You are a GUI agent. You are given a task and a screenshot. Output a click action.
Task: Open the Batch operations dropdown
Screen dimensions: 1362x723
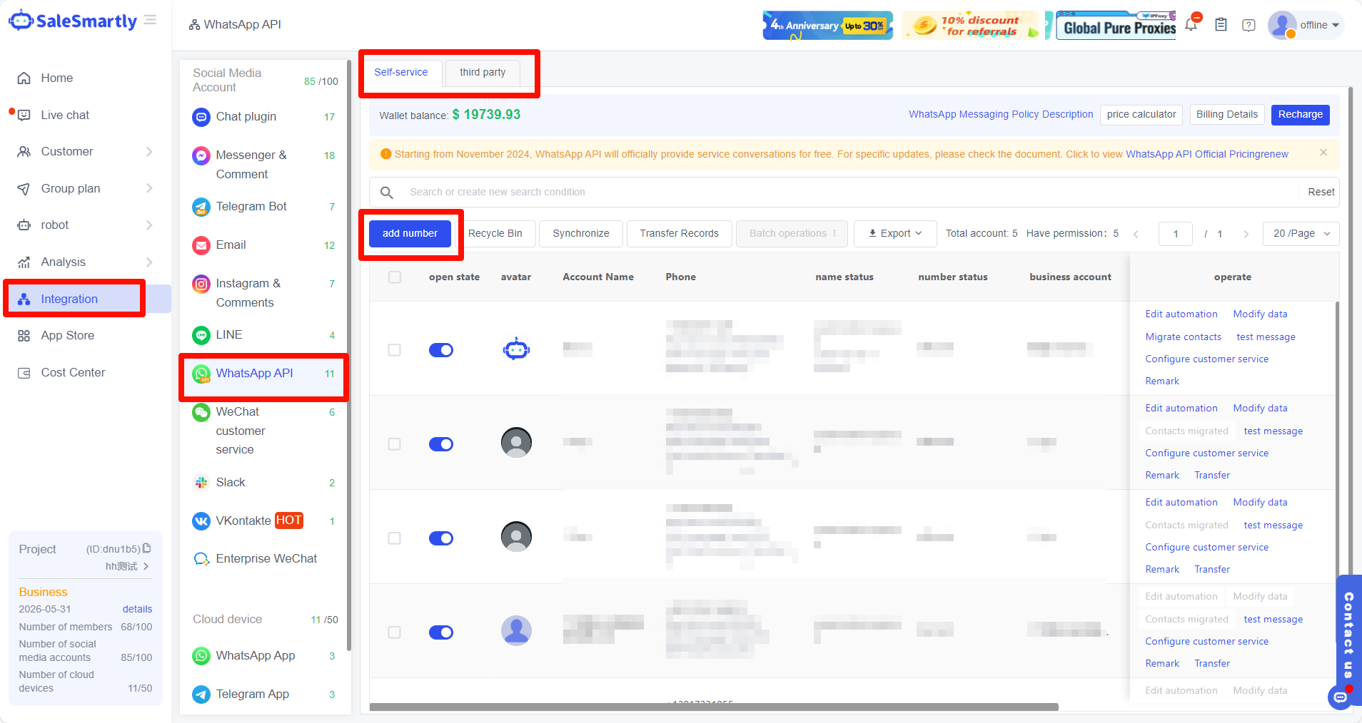(x=792, y=234)
